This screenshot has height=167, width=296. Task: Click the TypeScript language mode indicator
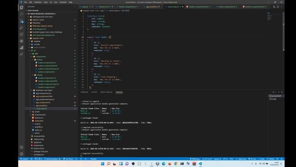click(241, 159)
